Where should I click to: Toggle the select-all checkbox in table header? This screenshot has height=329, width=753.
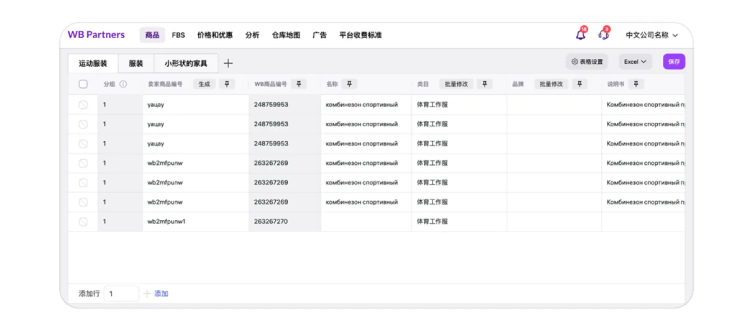[83, 84]
